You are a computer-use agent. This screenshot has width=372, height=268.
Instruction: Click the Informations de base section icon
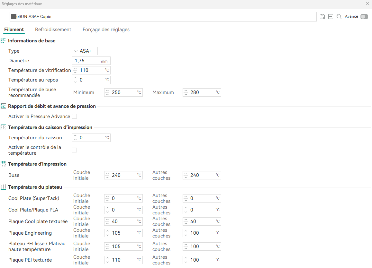(3, 41)
